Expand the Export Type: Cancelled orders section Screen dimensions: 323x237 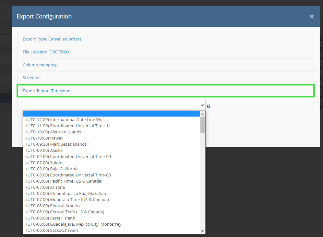[52, 39]
